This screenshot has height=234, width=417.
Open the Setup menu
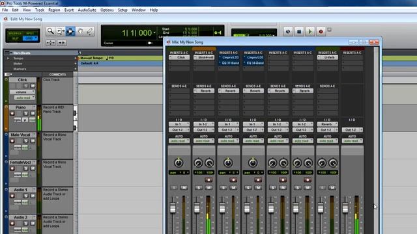click(122, 10)
